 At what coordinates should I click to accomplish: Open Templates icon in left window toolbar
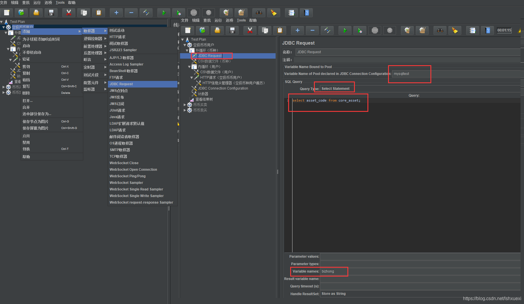[x=21, y=13]
